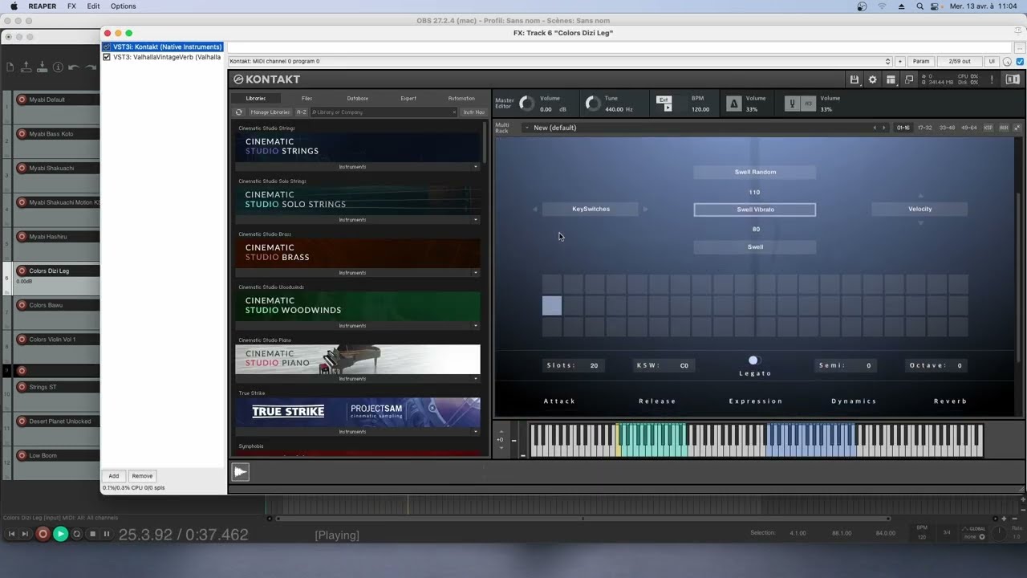1027x578 pixels.
Task: Toggle the transport repeat button
Action: tap(77, 534)
